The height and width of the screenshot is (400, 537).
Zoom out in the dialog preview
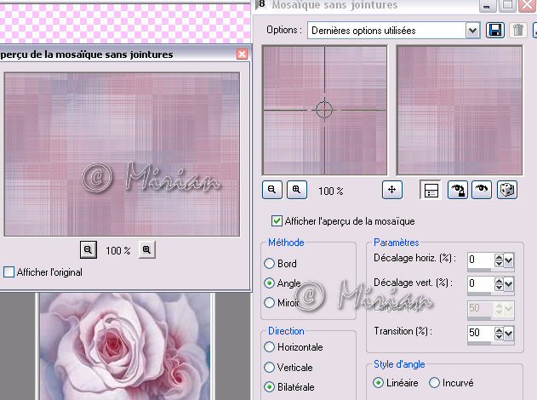272,191
